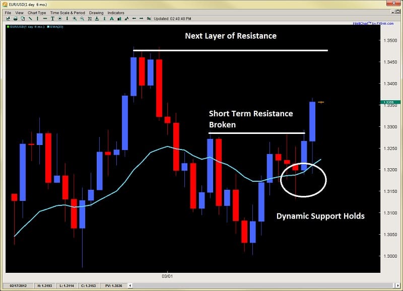Screen dimensions: 403x291
Task: Click the copy chart icon
Action: 23,19
